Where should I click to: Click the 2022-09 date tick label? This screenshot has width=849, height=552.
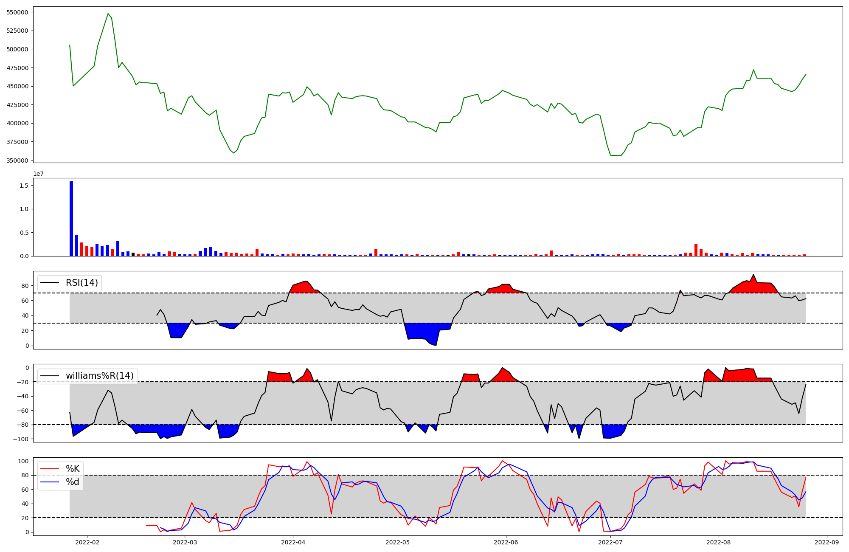[x=827, y=542]
